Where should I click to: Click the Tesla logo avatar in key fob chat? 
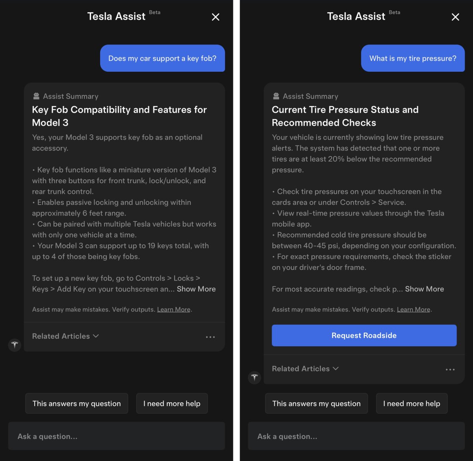tap(15, 345)
